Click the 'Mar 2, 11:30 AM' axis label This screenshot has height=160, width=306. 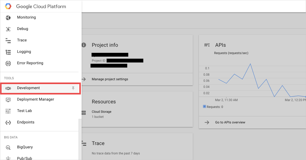[x=226, y=100]
